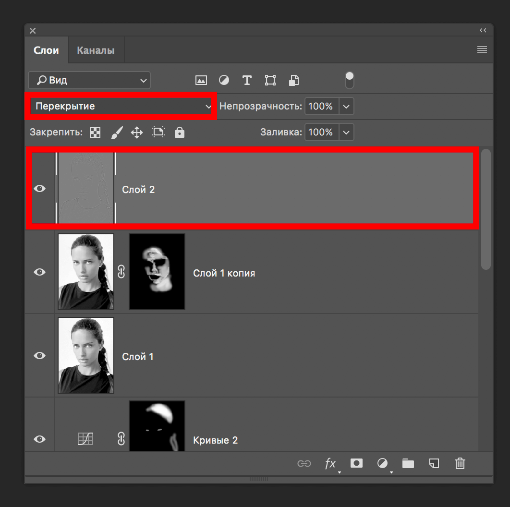This screenshot has height=507, width=510.
Task: Create a new group with folder icon
Action: point(408,463)
